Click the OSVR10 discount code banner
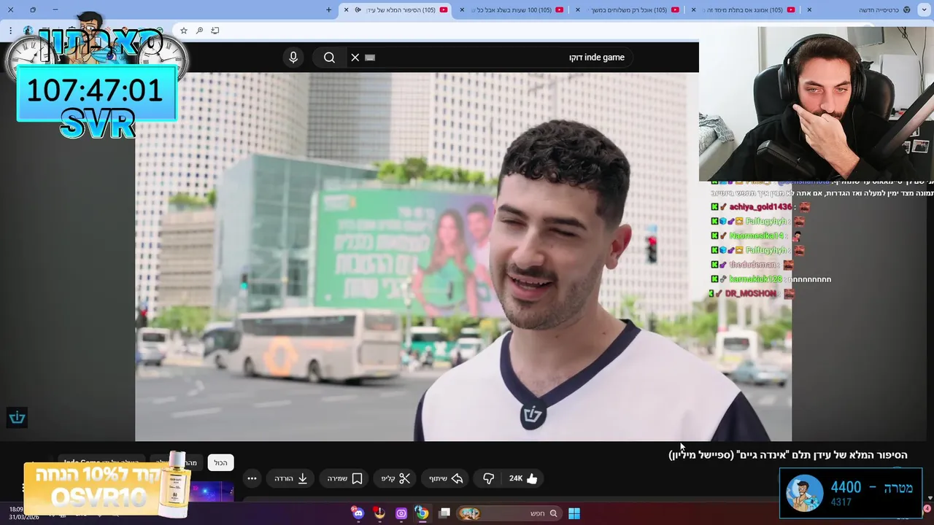This screenshot has width=934, height=525. pos(108,487)
